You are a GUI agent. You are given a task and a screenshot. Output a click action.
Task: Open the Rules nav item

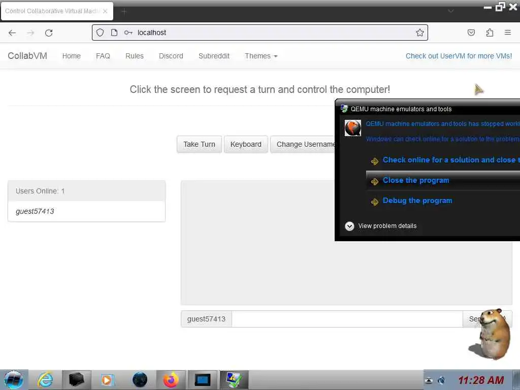[x=134, y=56]
